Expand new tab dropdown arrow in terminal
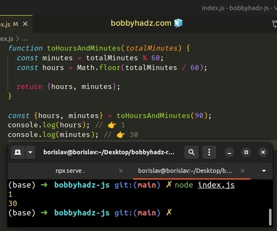 pyautogui.click(x=30, y=152)
